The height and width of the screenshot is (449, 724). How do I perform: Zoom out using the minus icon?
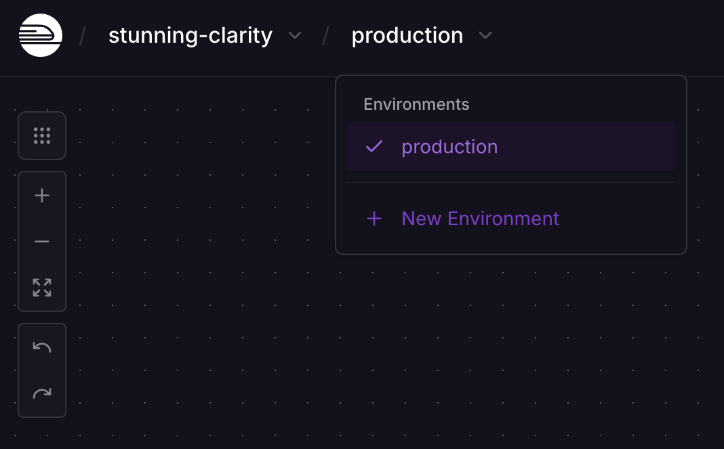[42, 241]
